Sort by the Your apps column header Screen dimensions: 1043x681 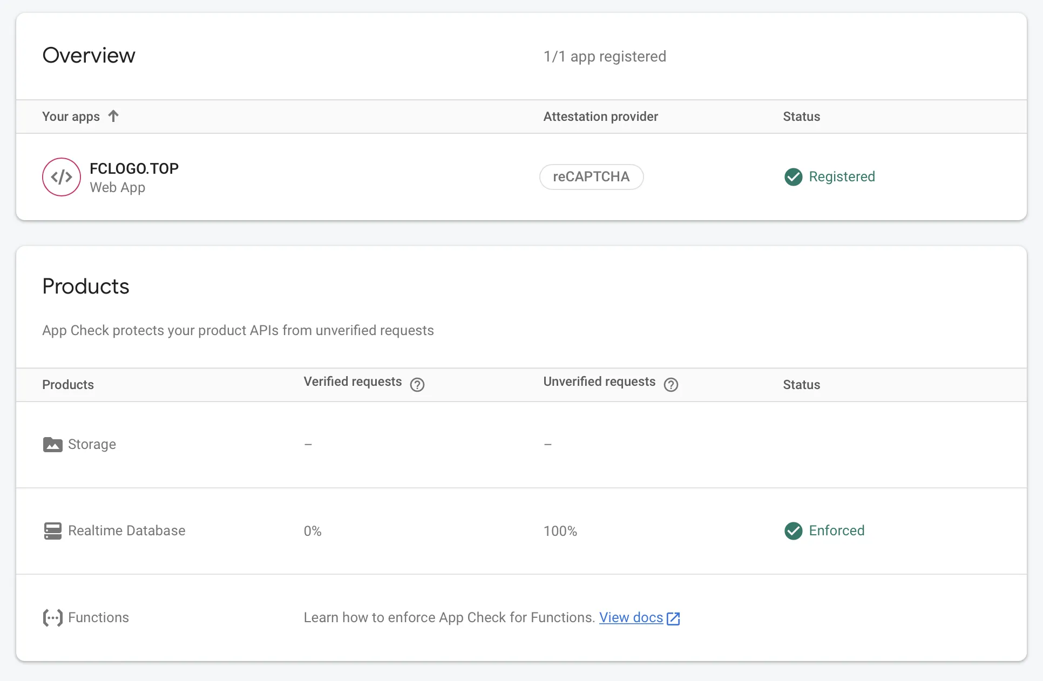pyautogui.click(x=71, y=117)
